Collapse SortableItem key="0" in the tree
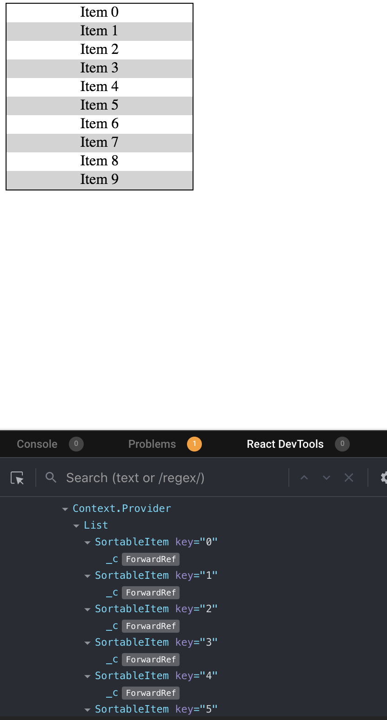 click(87, 542)
